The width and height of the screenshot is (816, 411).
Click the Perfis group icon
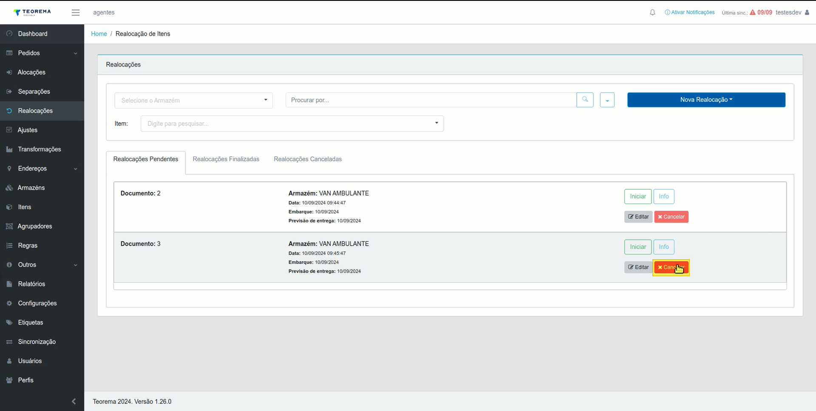pyautogui.click(x=9, y=380)
